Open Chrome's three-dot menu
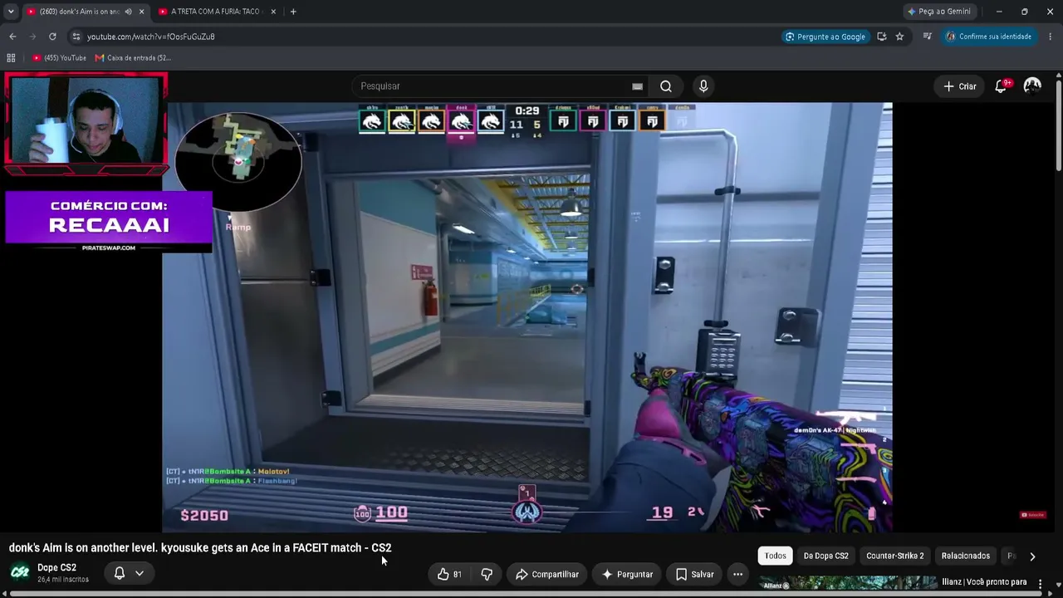The height and width of the screenshot is (598, 1063). 1051,37
